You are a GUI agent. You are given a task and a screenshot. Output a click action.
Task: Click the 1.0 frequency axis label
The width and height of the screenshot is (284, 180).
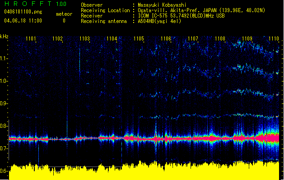tap(4, 81)
